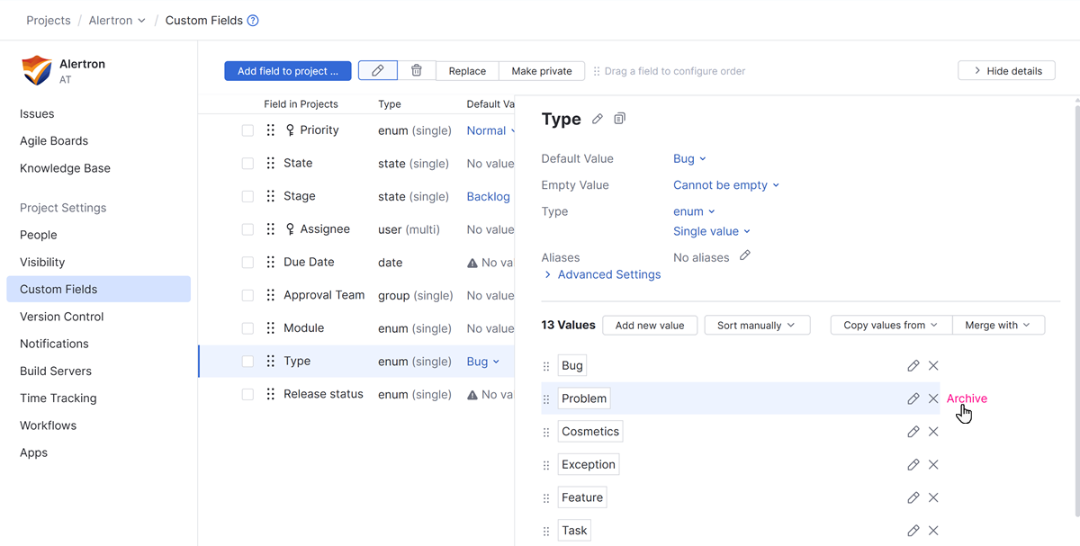Click the Archive link next to Problem
The image size is (1080, 546).
tap(967, 398)
